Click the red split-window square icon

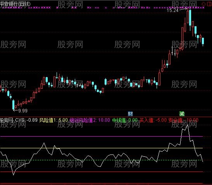pyautogui.click(x=209, y=4)
